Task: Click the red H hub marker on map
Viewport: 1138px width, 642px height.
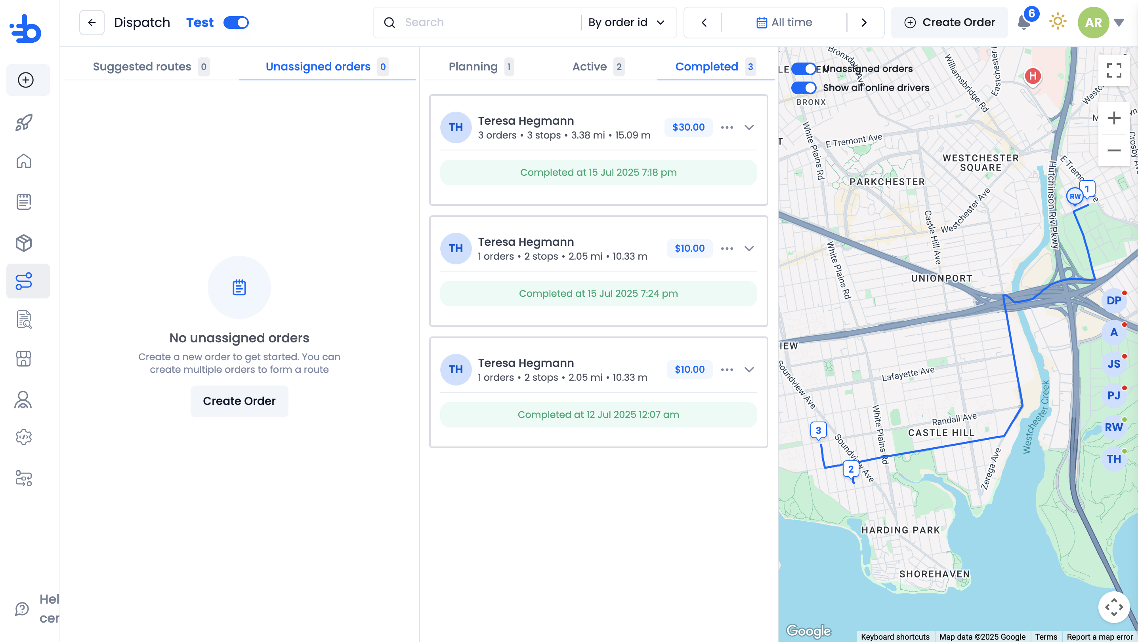Action: [1033, 76]
